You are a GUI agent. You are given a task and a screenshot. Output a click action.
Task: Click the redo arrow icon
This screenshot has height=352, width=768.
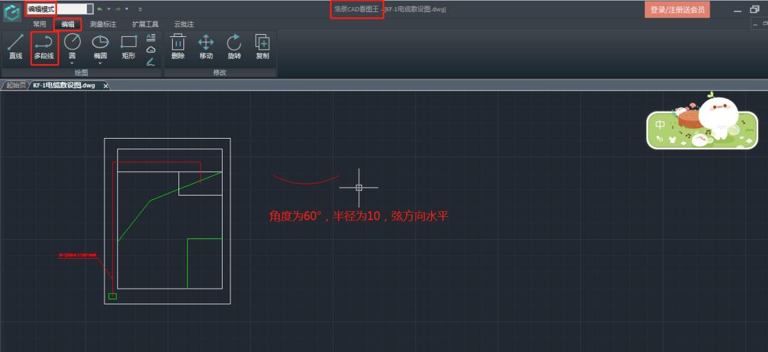(x=118, y=9)
